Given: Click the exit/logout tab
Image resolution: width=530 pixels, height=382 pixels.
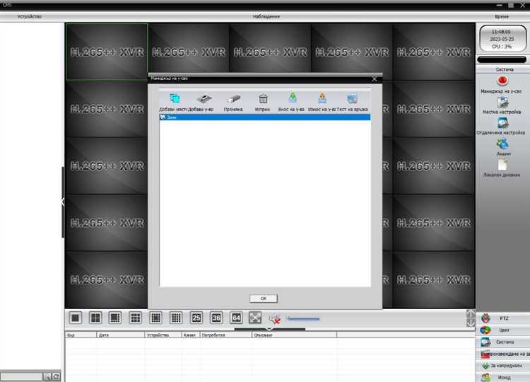Looking at the screenshot, I should pyautogui.click(x=503, y=377).
